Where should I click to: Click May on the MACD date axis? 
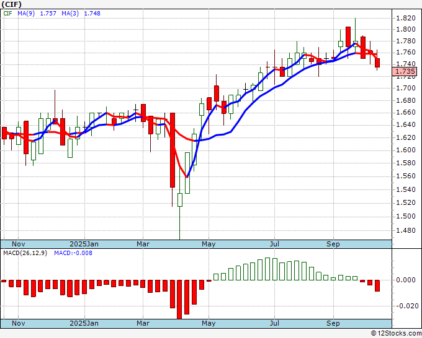point(209,323)
